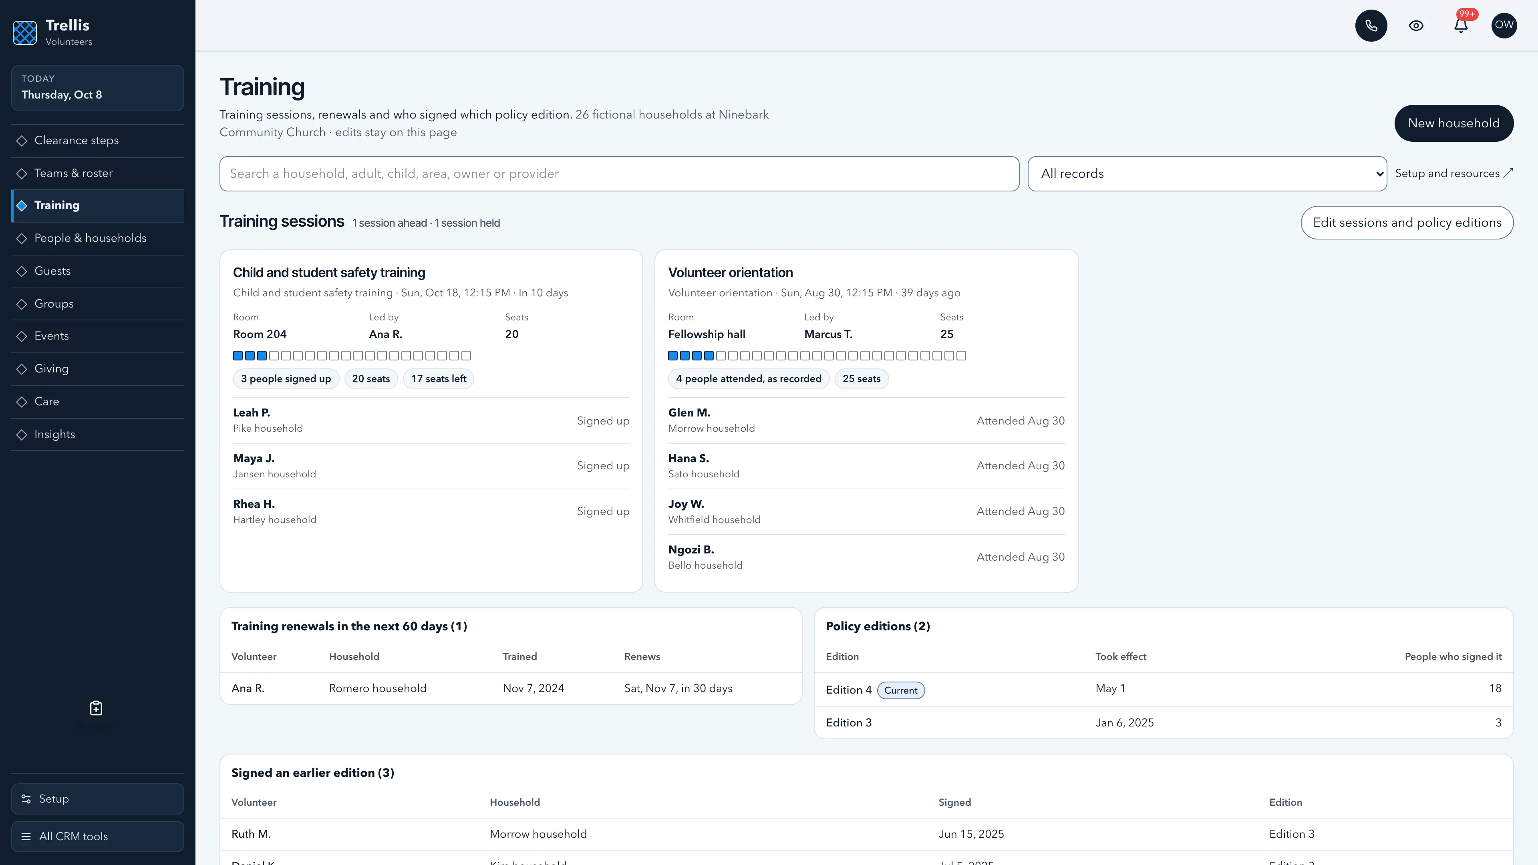Click the clipboard icon in sidebar
Screen dimensions: 1538x865
click(96, 708)
